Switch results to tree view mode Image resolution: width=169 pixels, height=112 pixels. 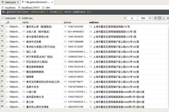[156, 18]
